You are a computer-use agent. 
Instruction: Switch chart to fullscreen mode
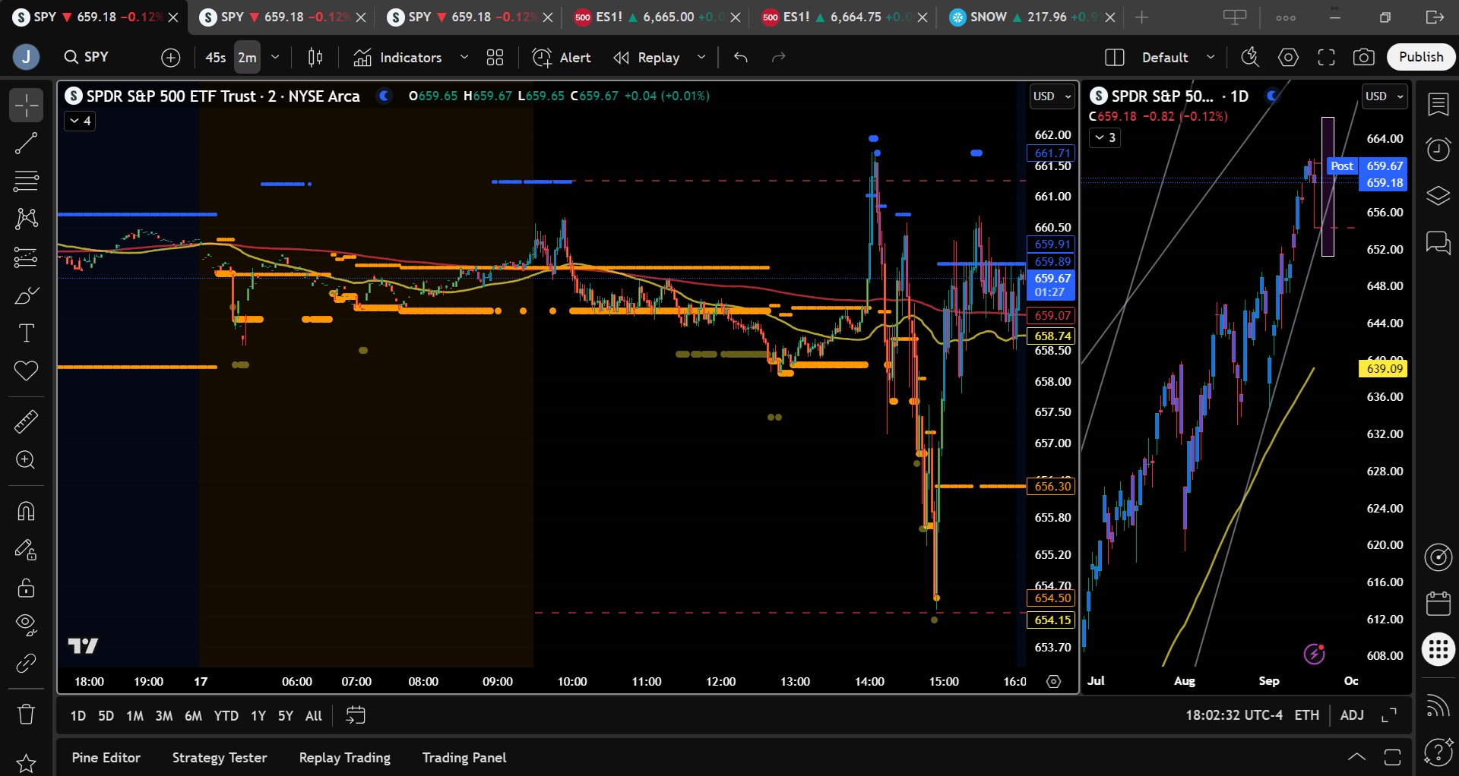(x=1326, y=57)
